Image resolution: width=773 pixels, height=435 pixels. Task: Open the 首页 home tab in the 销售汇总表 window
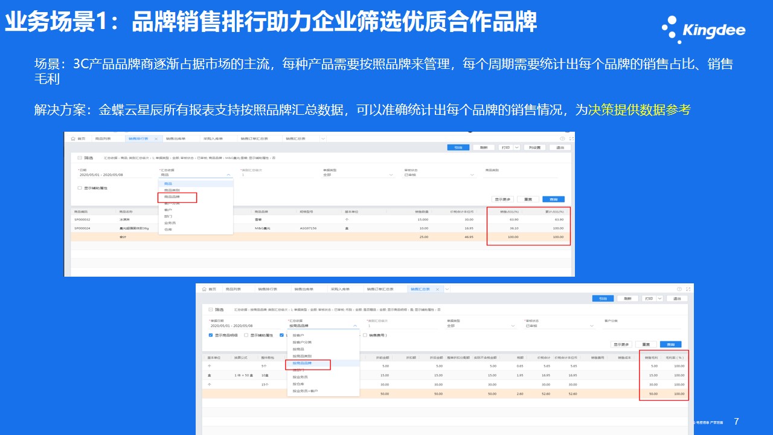(x=210, y=289)
